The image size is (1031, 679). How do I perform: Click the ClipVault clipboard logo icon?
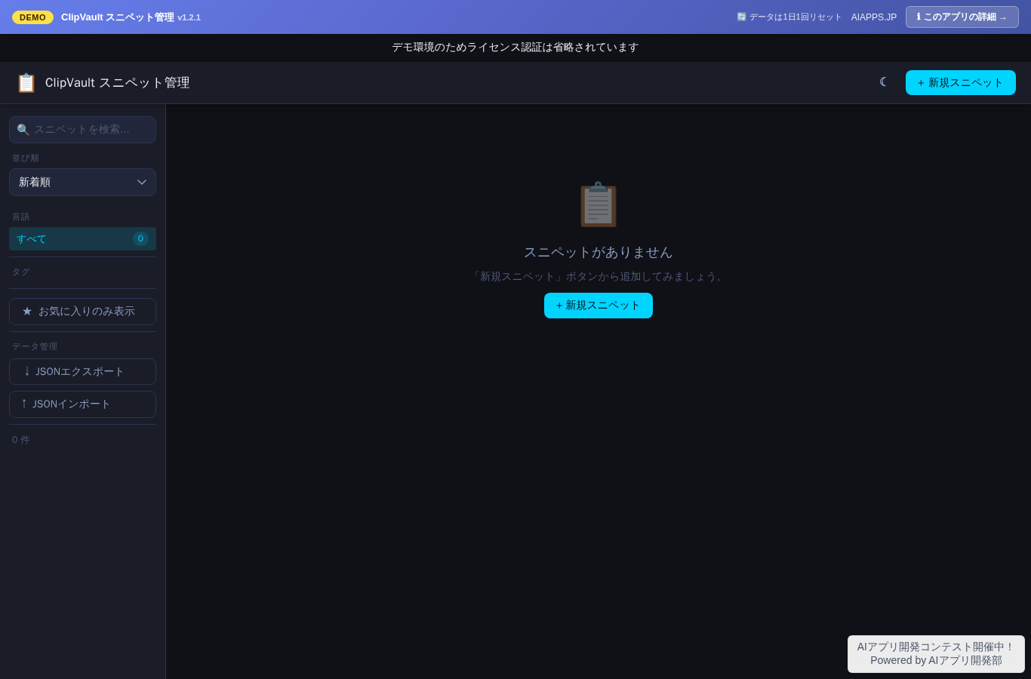tap(26, 83)
